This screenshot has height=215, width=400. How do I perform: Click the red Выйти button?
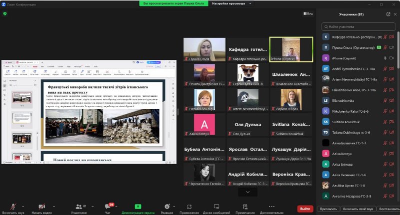[x=305, y=209]
